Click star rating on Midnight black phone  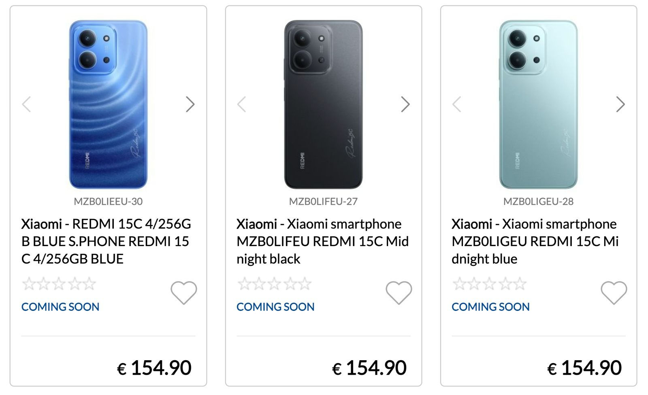(x=274, y=284)
